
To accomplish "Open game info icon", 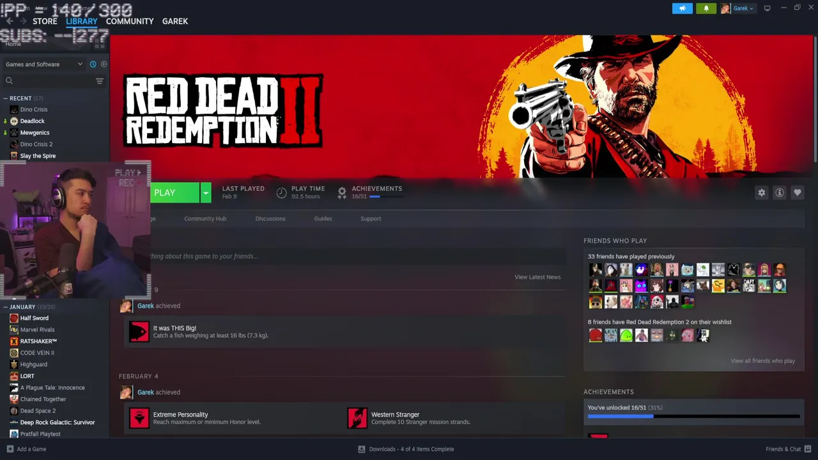I will pos(780,192).
